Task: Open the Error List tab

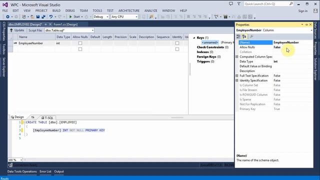Action: 45,171
